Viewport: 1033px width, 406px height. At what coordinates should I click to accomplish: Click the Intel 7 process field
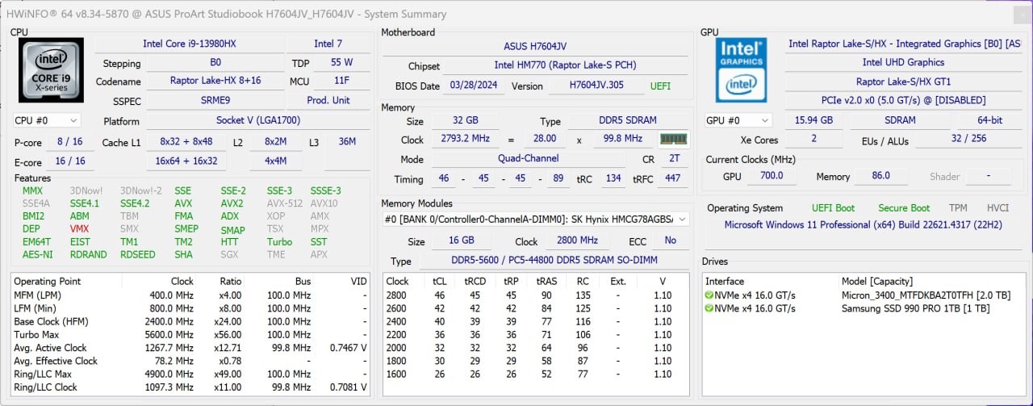click(x=328, y=44)
